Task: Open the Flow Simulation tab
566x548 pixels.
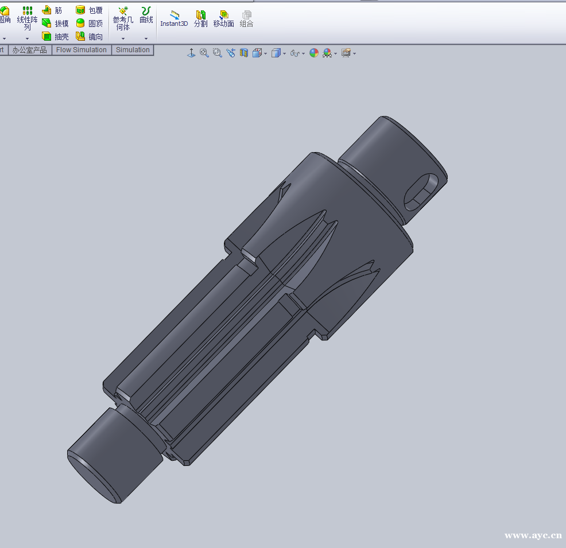Action: coord(81,50)
